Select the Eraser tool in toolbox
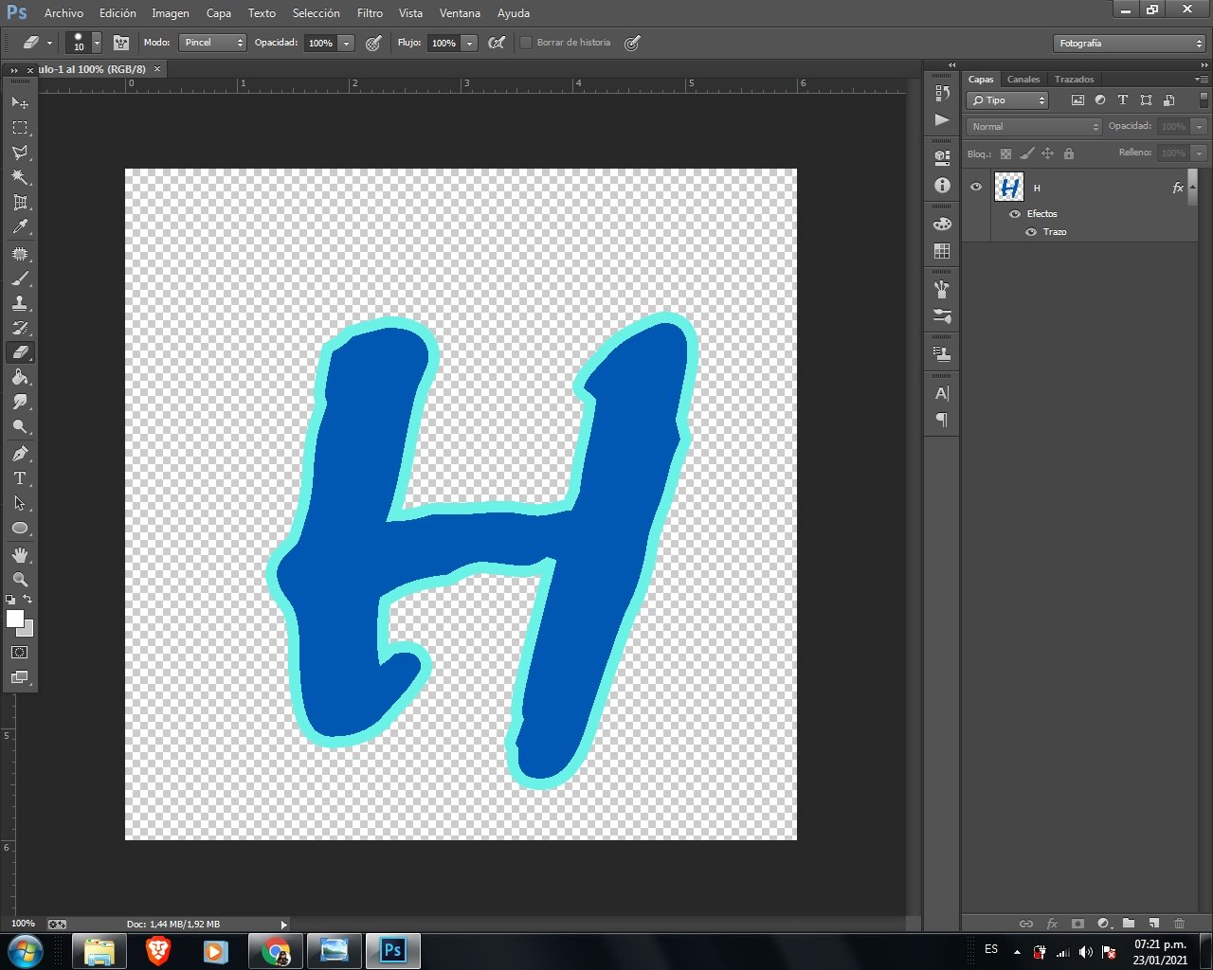 (x=20, y=352)
